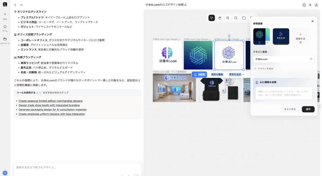322x176 pixels.
Task: Click the 参照画像 section label
Action: pos(258,24)
